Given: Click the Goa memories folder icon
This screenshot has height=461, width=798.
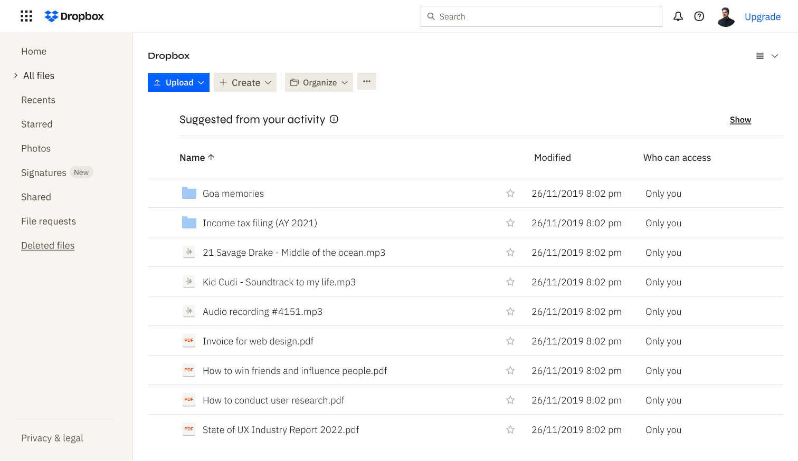Looking at the screenshot, I should [189, 193].
